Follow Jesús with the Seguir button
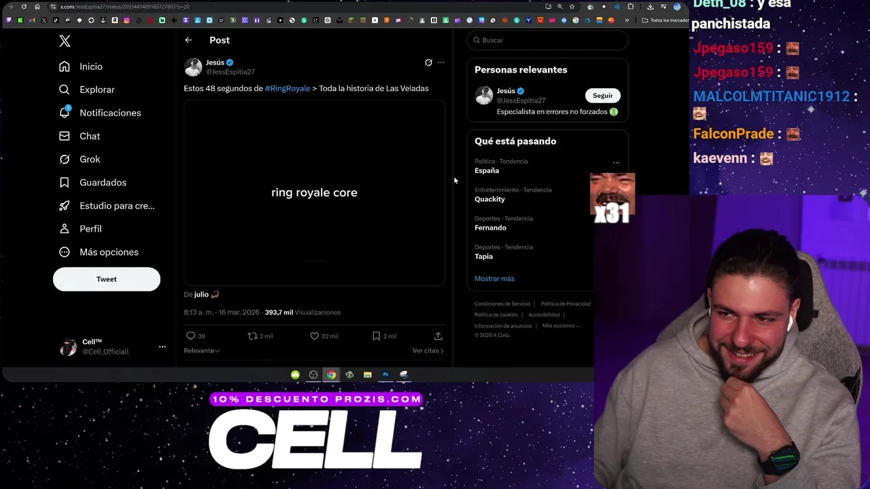Screen dimensions: 870x489 [603, 96]
